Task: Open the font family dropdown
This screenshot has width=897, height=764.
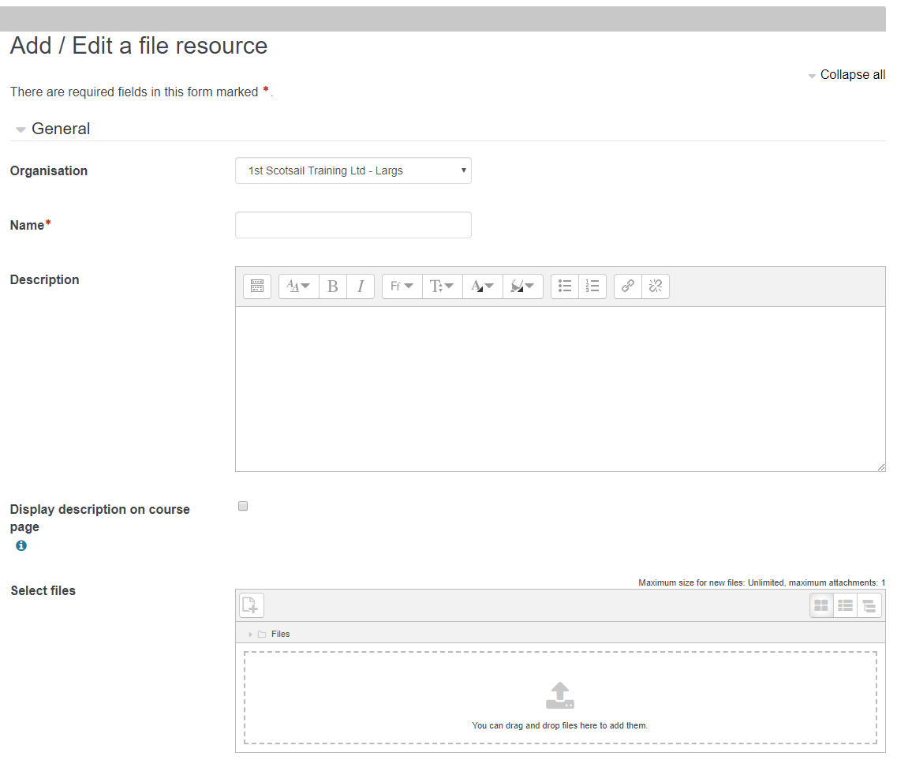Action: click(x=402, y=286)
